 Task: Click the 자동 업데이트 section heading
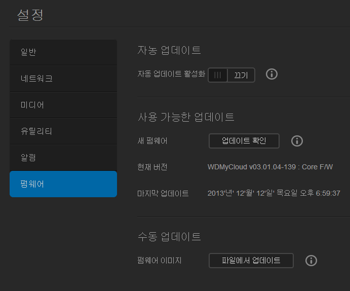pos(169,50)
